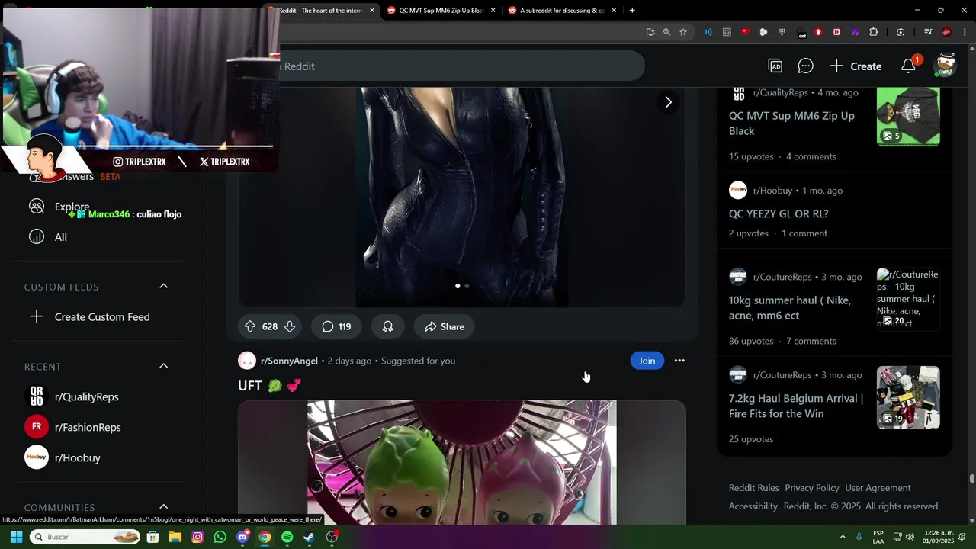
Task: Join the r/SonnyAngel community
Action: (x=647, y=361)
